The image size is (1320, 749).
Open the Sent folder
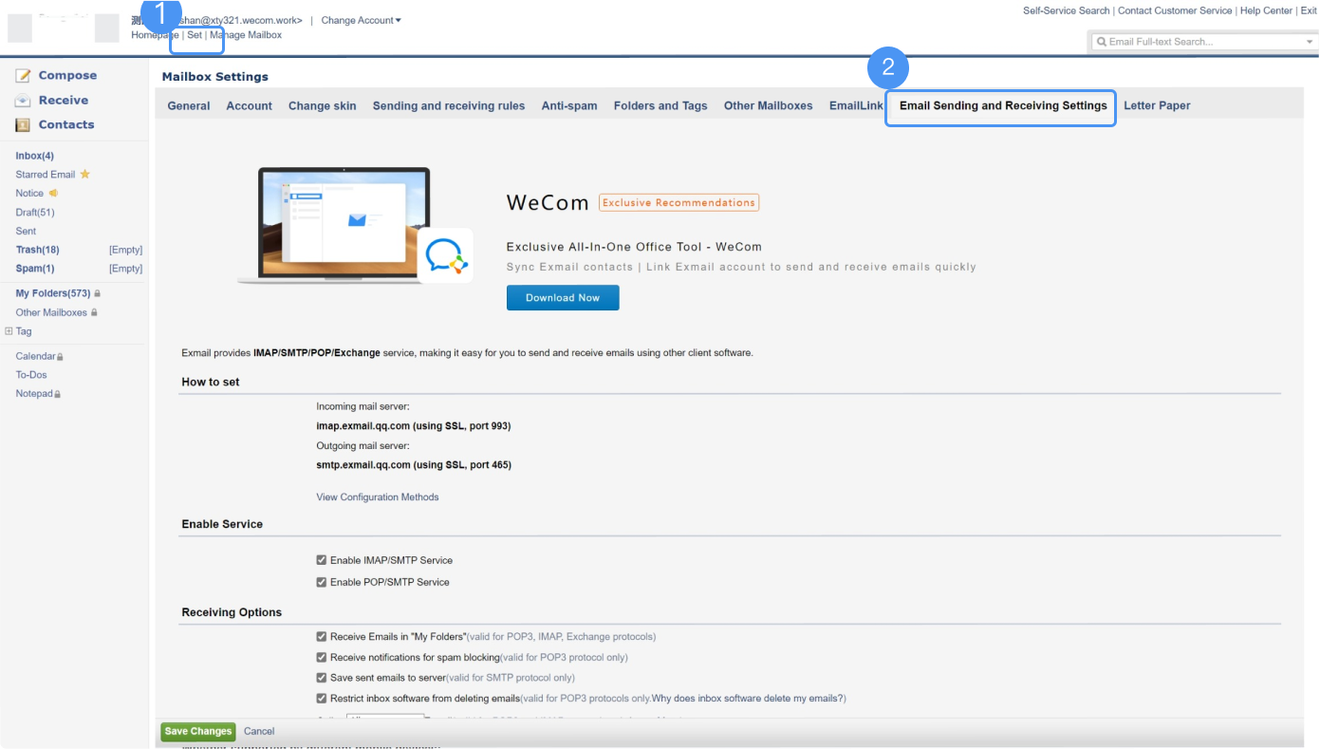(26, 232)
